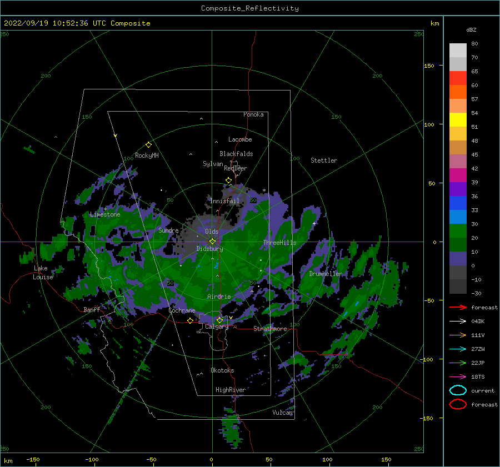Click the cyan 27ZW arrow legend
This screenshot has height=467, width=500.
coord(458,349)
